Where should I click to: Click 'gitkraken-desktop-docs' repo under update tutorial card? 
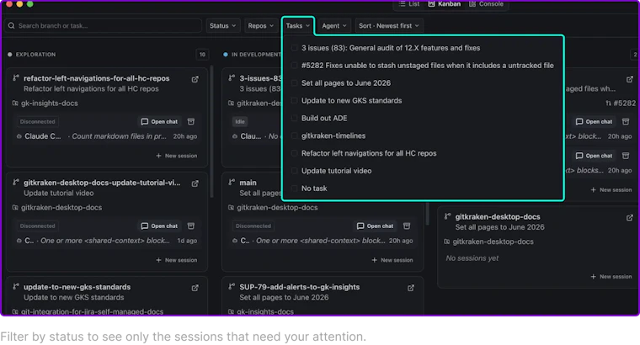61,208
